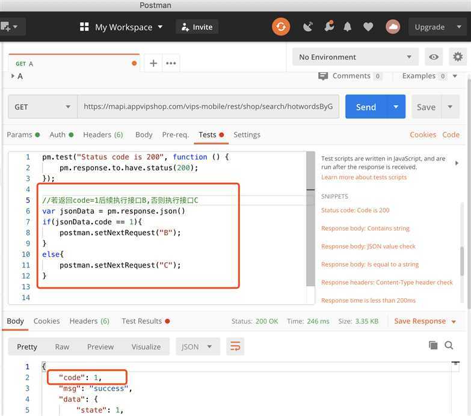Collapse the snippets side panel arrow
Image resolution: width=471 pixels, height=416 pixels.
tap(457, 163)
